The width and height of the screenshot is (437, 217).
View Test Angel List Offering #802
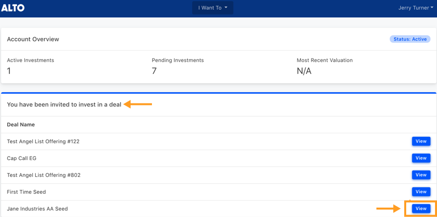[421, 175]
